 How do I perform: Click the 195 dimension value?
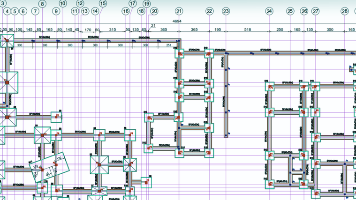click(218, 30)
